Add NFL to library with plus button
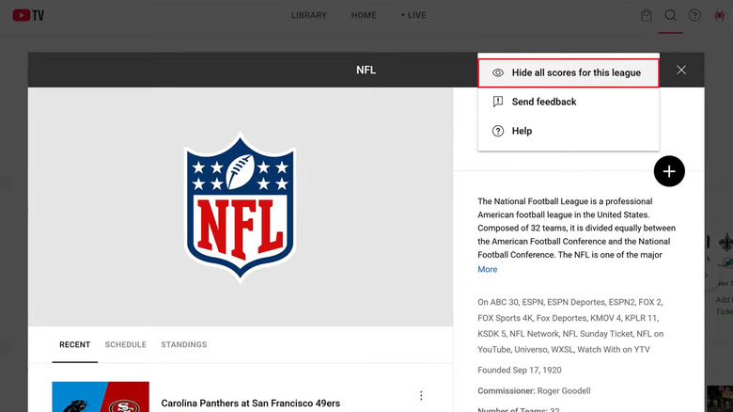 pyautogui.click(x=669, y=171)
